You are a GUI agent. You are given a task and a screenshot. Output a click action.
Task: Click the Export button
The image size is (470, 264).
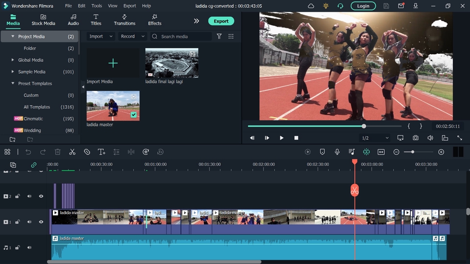(221, 21)
